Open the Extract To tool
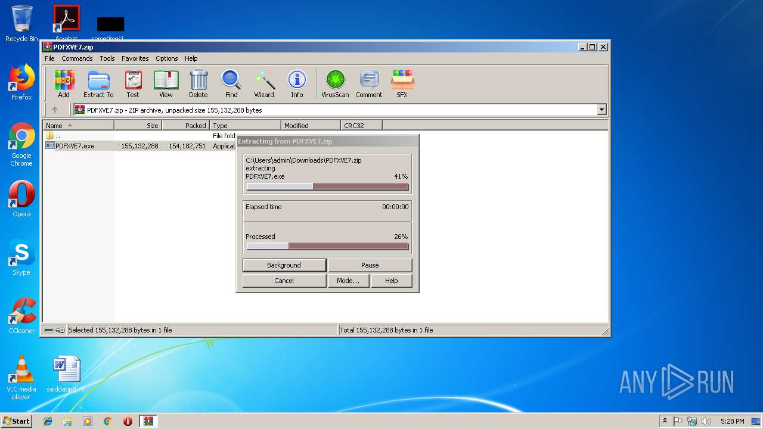763x429 pixels. click(98, 83)
